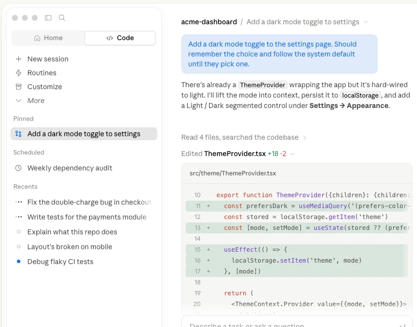417x327 pixels.
Task: Open search with the magnifier icon
Action: [62, 18]
